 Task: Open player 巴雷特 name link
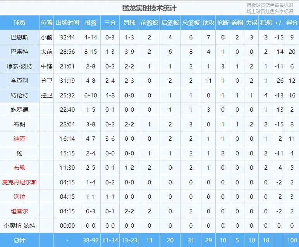click(x=19, y=52)
